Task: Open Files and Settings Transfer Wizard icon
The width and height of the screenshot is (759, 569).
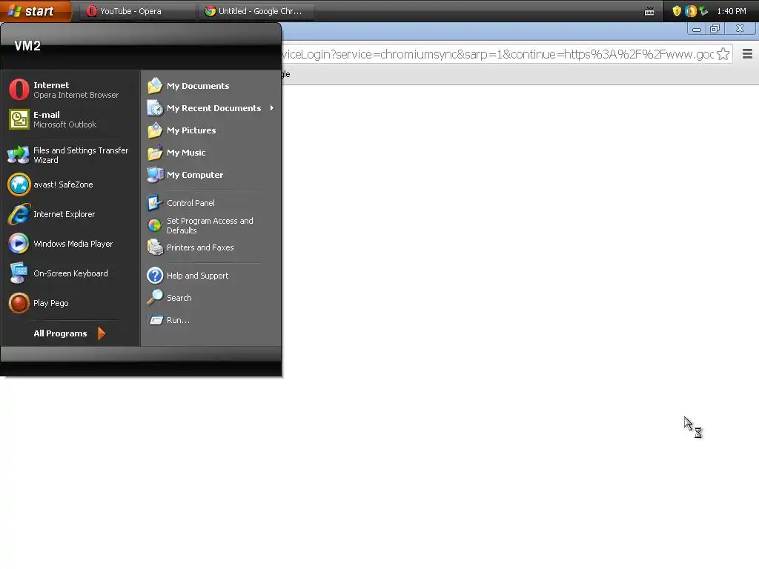Action: pos(19,155)
